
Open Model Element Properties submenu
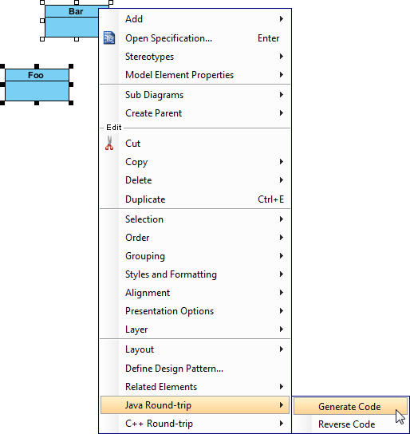195,75
